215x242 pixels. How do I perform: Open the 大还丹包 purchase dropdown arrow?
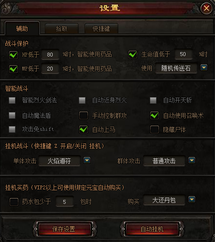[x=192, y=199]
